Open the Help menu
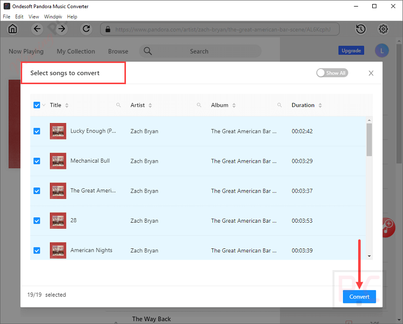 pos(72,17)
